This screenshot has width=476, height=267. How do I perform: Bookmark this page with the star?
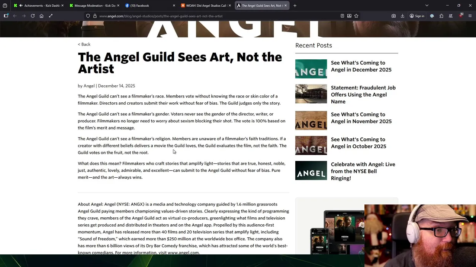356,16
